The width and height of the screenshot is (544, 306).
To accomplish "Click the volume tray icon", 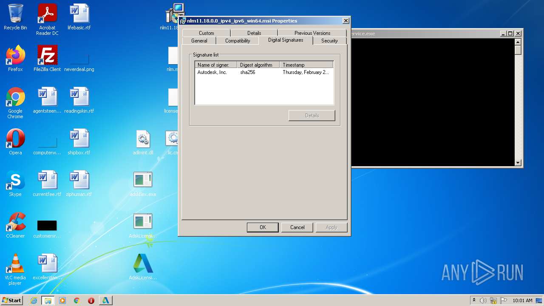I will point(483,300).
